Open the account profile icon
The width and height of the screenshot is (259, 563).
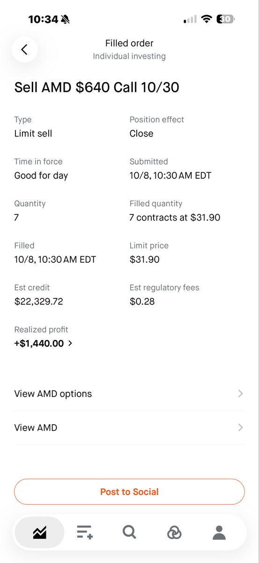pos(219,532)
